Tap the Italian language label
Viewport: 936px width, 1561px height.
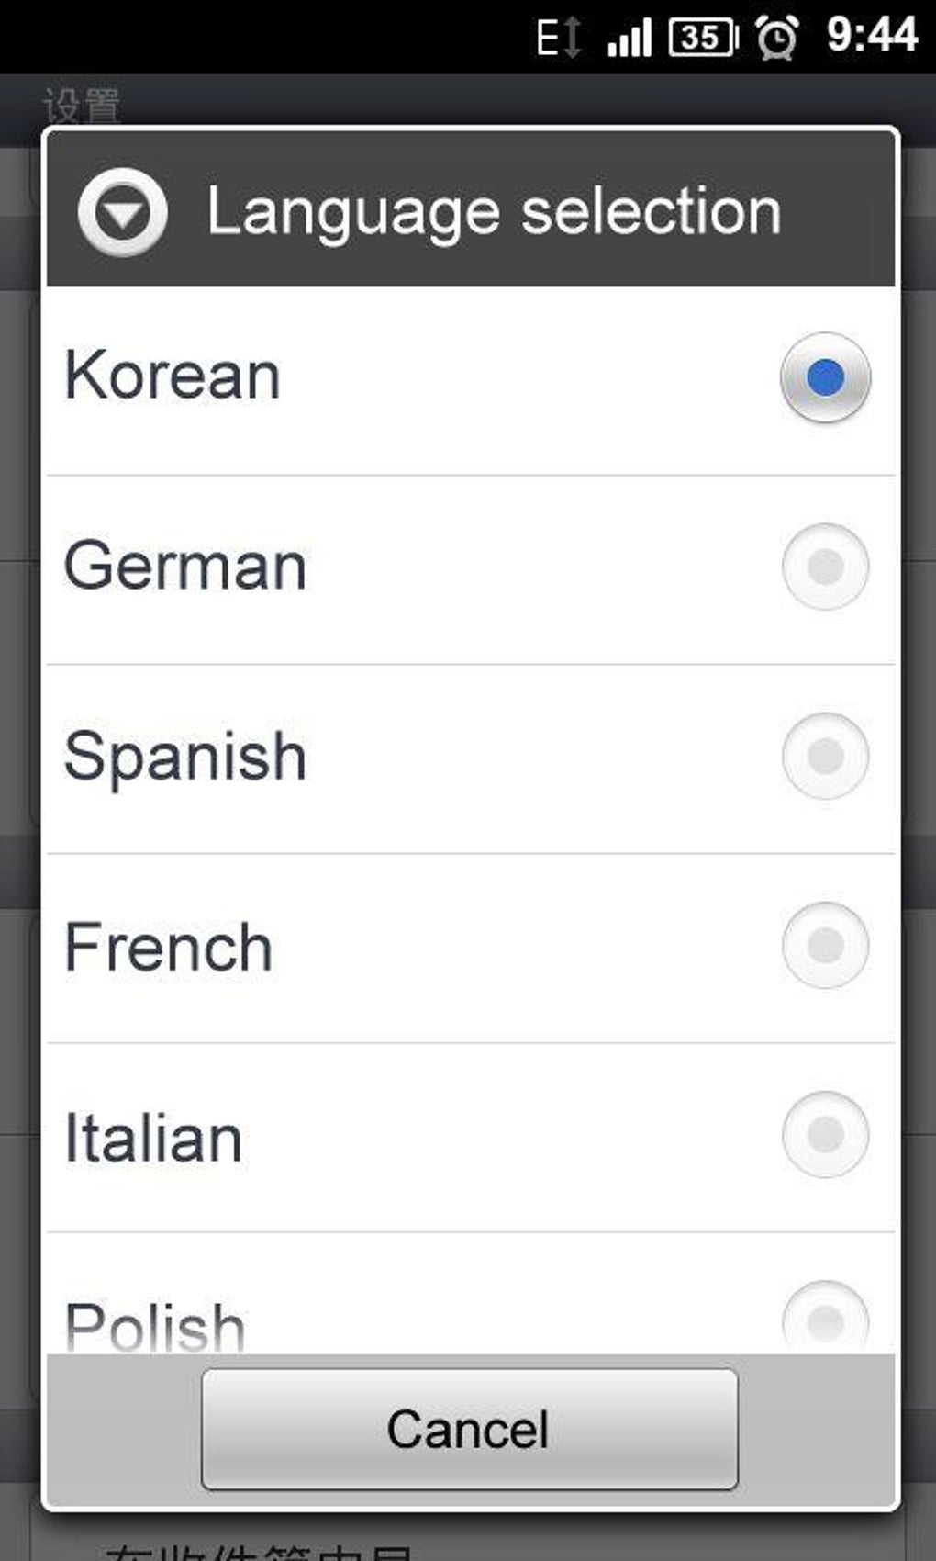[x=153, y=1138]
